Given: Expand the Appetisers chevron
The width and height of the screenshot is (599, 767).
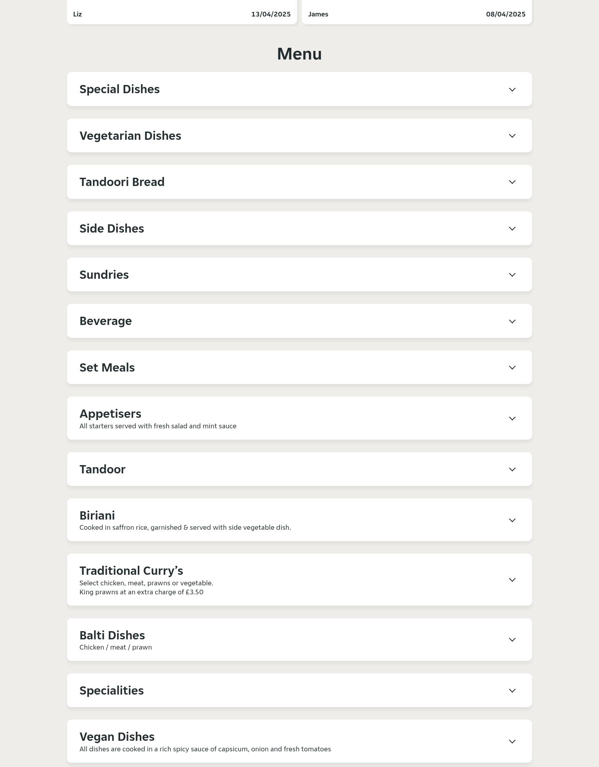Looking at the screenshot, I should pyautogui.click(x=512, y=418).
